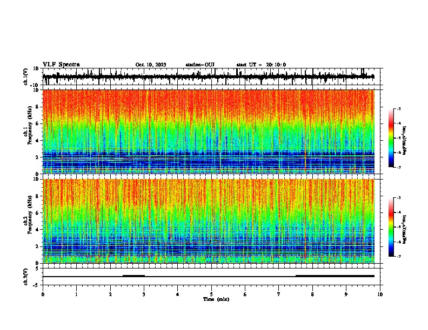Click time axis tick label "9"
This screenshot has height=330, width=428.
(x=346, y=294)
